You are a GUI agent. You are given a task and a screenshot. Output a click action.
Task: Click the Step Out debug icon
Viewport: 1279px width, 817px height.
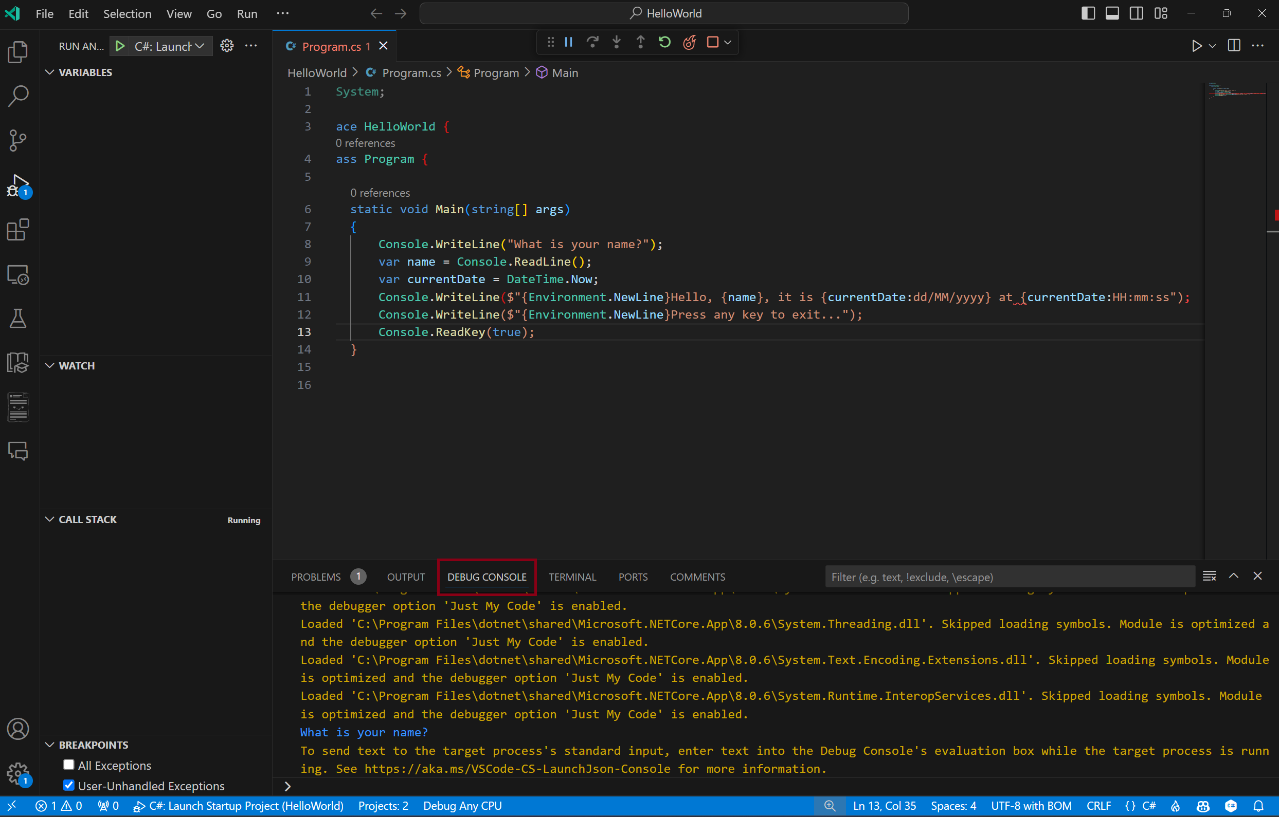(x=641, y=42)
